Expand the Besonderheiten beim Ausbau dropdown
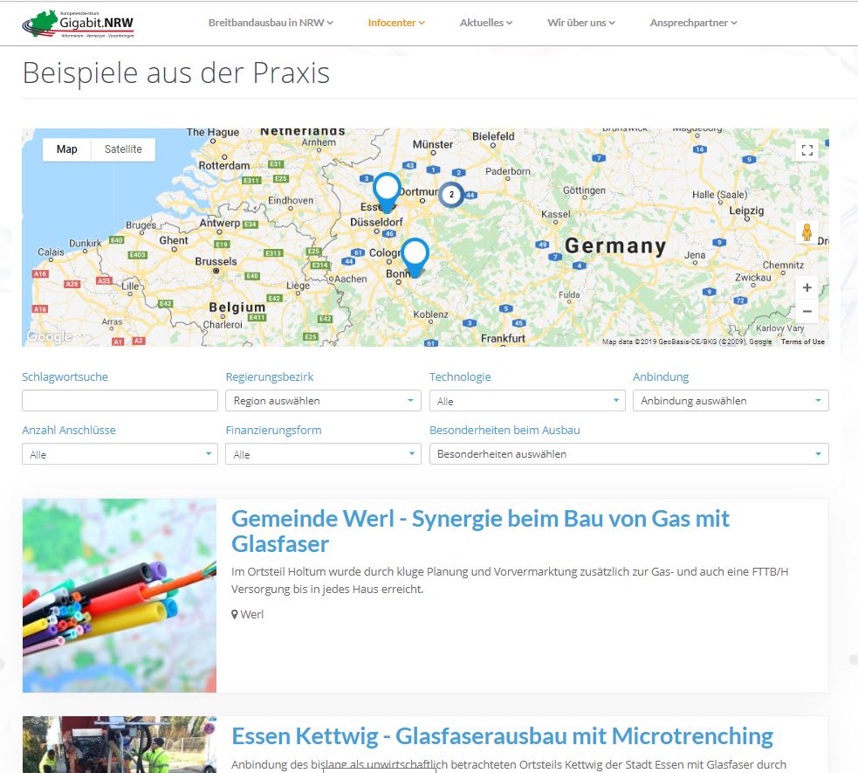The height and width of the screenshot is (773, 858). coord(629,454)
